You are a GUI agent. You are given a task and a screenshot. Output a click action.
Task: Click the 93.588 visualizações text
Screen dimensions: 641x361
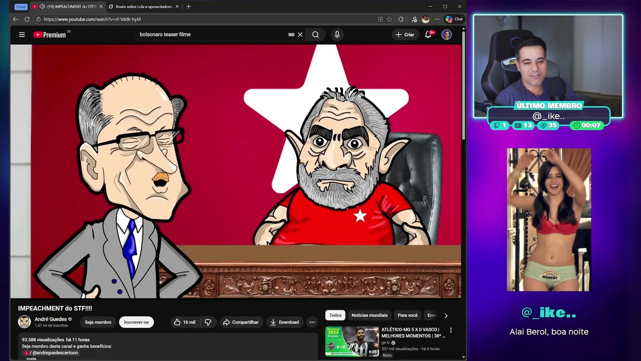coord(43,340)
